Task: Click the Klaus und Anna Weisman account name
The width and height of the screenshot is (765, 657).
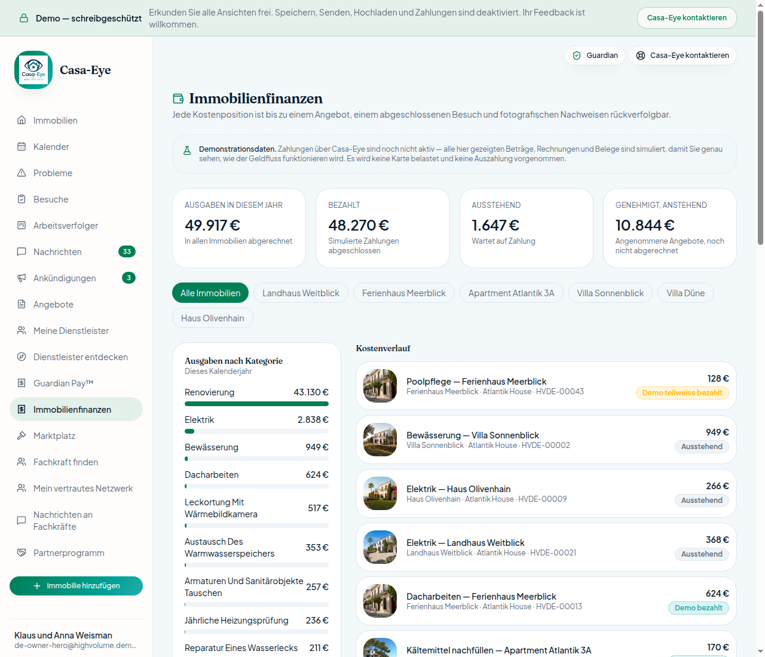Action: click(63, 635)
